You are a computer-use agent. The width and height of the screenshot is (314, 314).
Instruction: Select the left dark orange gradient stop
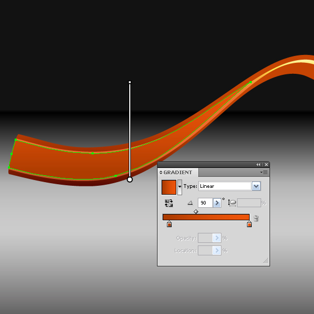(169, 224)
